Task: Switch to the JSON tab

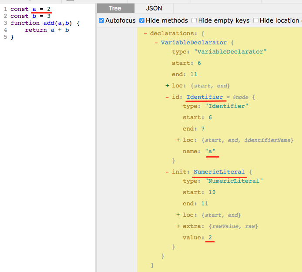Action: point(154,8)
